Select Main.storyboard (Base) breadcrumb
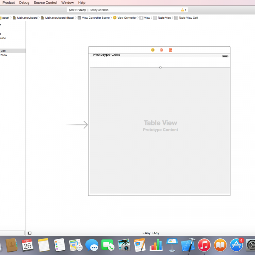The height and width of the screenshot is (255, 255). pyautogui.click(x=58, y=18)
